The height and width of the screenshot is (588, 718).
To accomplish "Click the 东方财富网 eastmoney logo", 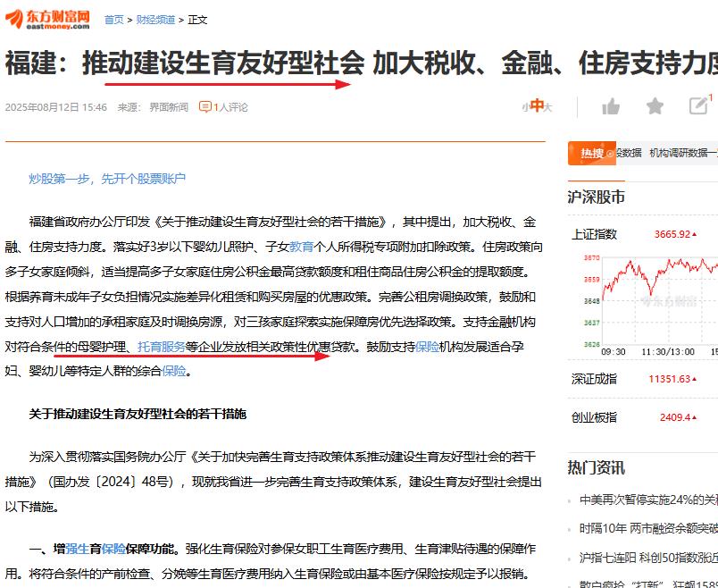I will pyautogui.click(x=47, y=20).
